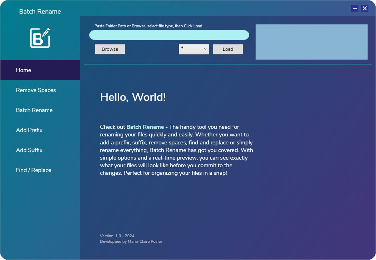Viewport: 376px width, 260px height.
Task: Click the Hello, World! heading
Action: pos(133,97)
